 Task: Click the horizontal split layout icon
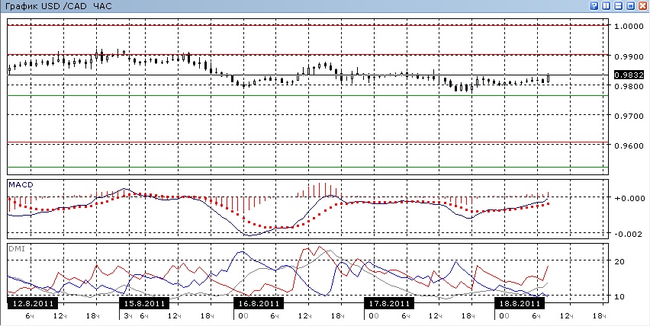pyautogui.click(x=619, y=5)
